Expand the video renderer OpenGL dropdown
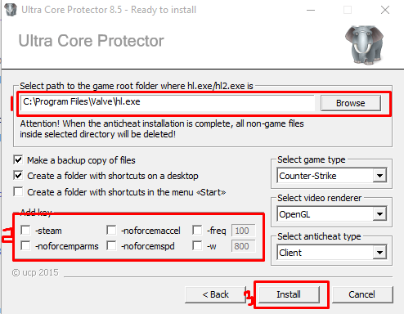The width and height of the screenshot is (404, 314). coord(332,214)
